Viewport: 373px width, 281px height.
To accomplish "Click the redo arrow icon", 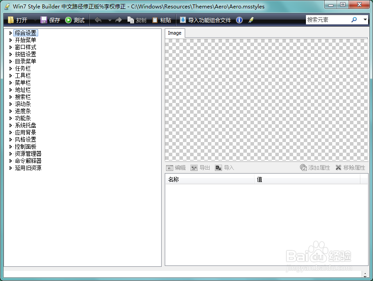I will pyautogui.click(x=118, y=20).
